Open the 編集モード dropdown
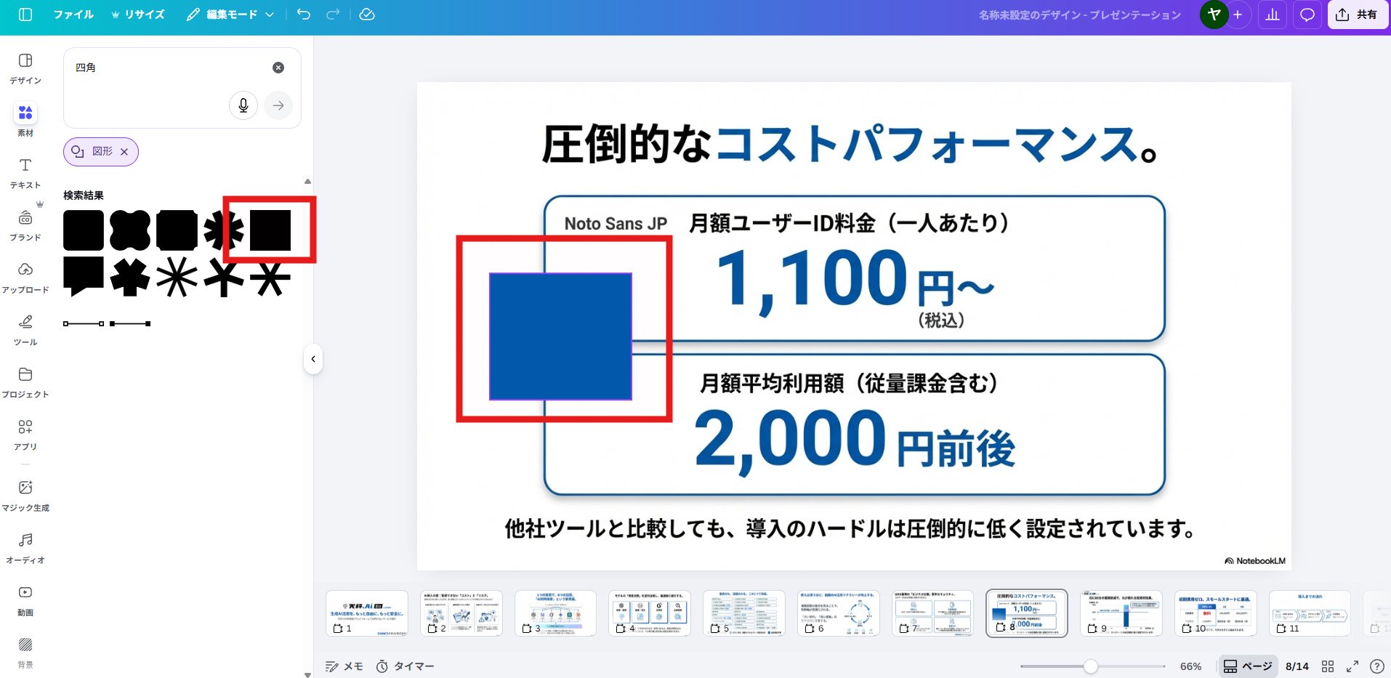The height and width of the screenshot is (678, 1391). [x=230, y=14]
